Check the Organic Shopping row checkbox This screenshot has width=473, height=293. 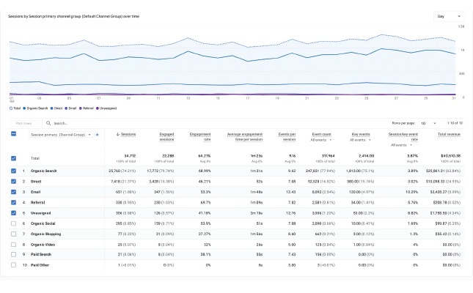(x=14, y=234)
